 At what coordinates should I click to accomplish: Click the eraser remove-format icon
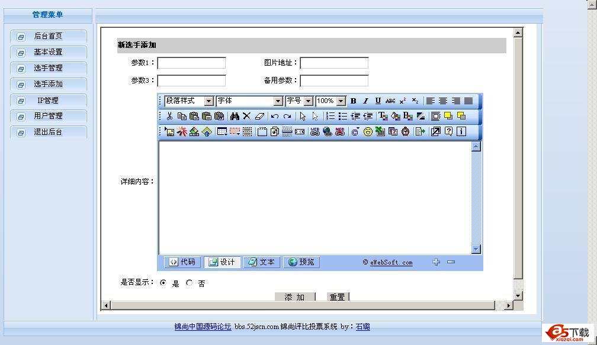[259, 116]
